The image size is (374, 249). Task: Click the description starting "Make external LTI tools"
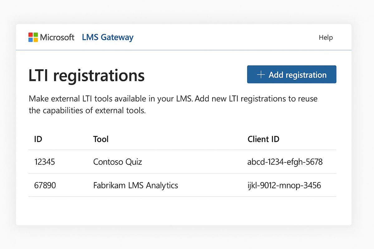click(173, 105)
